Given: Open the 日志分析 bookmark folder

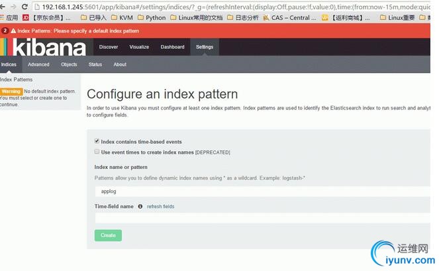Looking at the screenshot, I should tap(243, 18).
